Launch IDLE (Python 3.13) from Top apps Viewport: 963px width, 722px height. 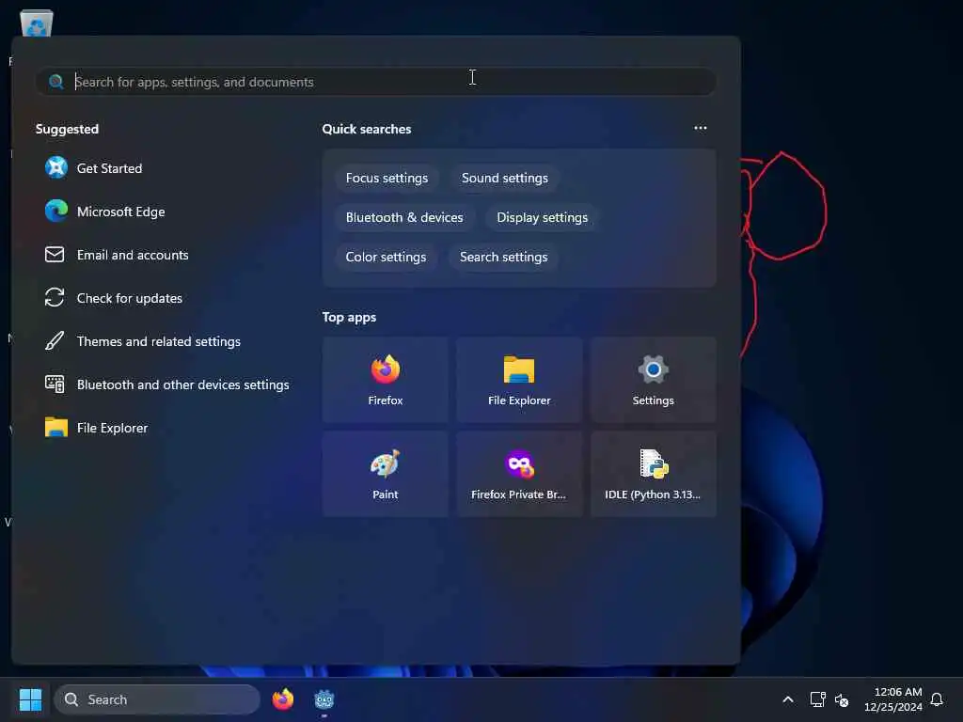[x=653, y=474]
